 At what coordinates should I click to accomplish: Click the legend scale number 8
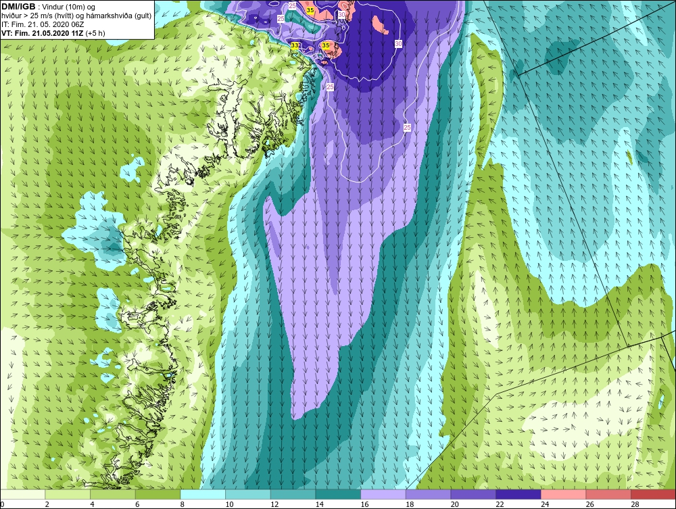(x=182, y=504)
